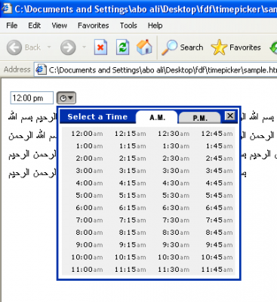Click the 11:30am option
The image size is (277, 302).
174,270
